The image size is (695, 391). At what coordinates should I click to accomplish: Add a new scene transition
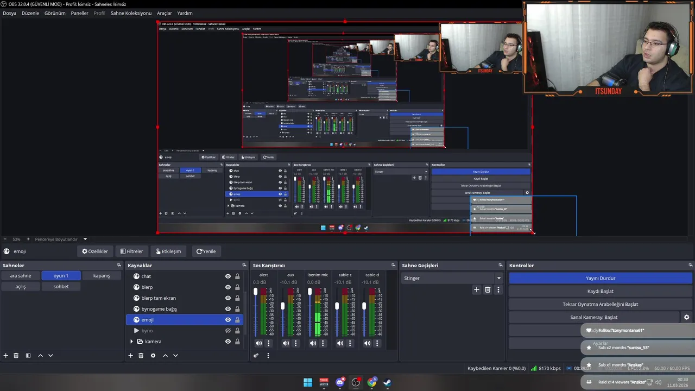pos(477,290)
